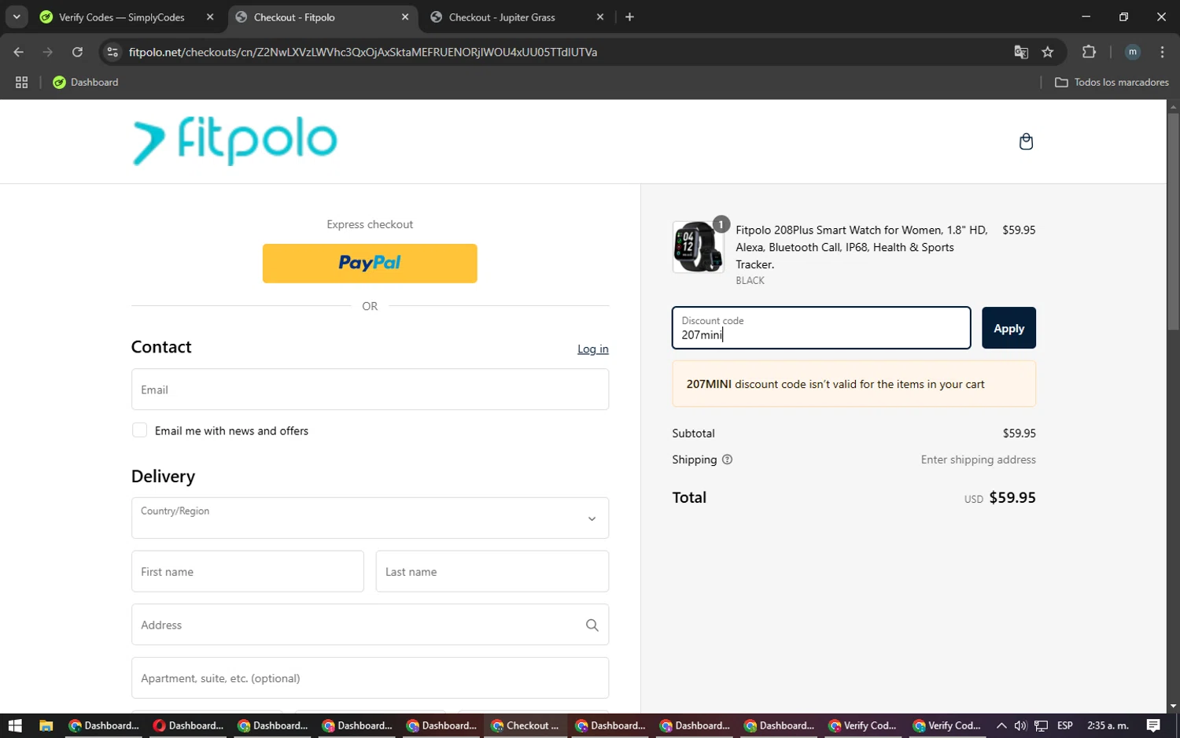The width and height of the screenshot is (1180, 738).
Task: Open the Todos los marcadores folder
Action: click(x=1112, y=82)
